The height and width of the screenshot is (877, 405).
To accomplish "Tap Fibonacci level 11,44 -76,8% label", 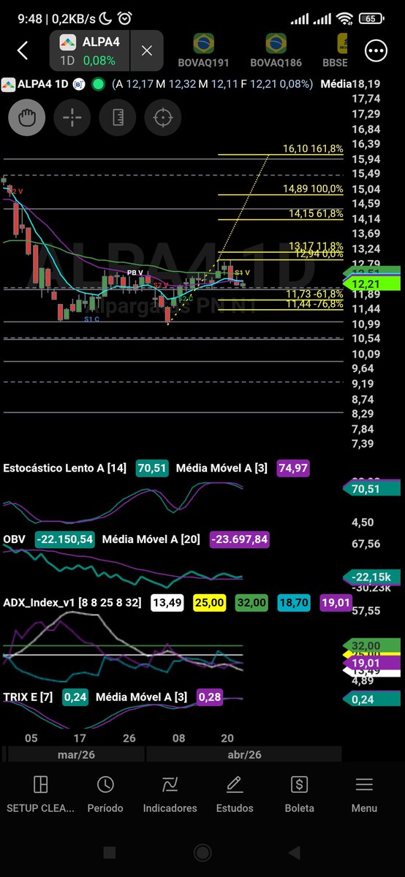I will click(x=314, y=303).
